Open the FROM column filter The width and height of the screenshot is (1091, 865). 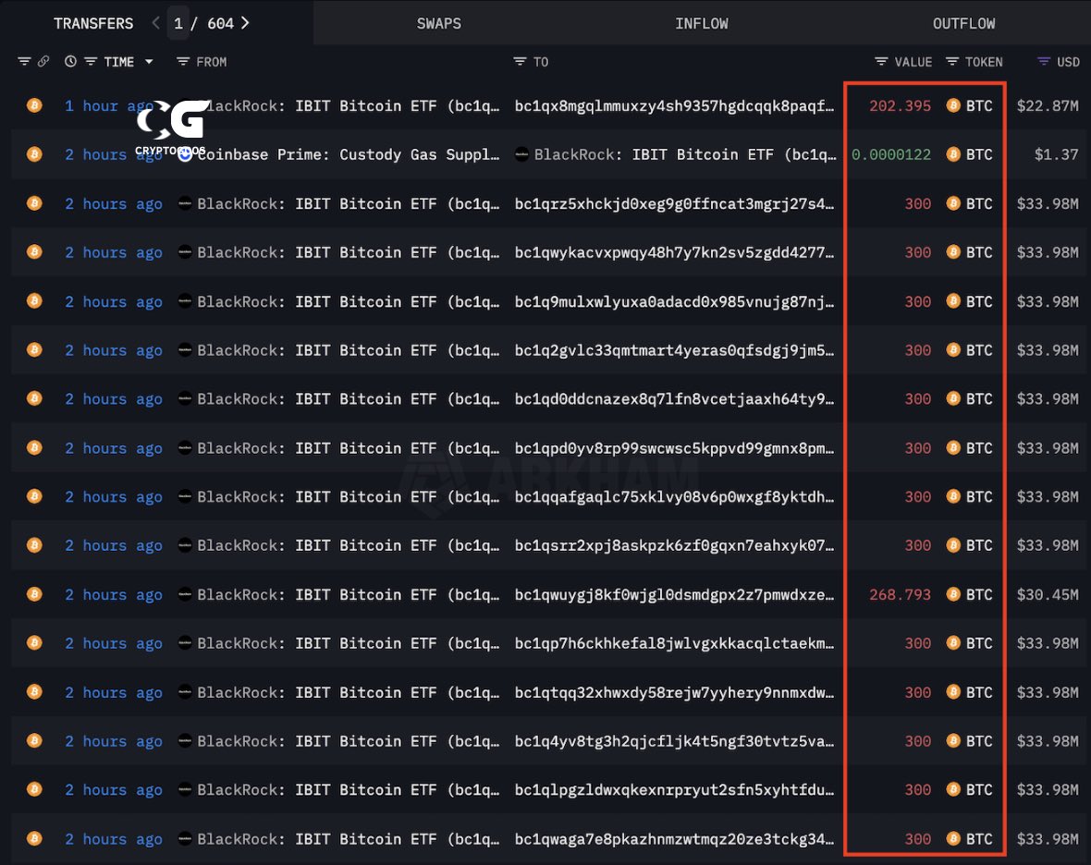[x=183, y=61]
